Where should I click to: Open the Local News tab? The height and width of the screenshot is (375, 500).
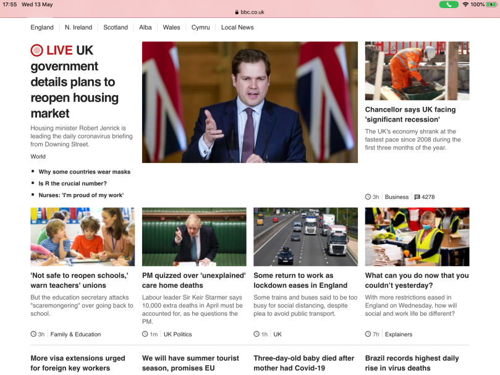pos(237,27)
